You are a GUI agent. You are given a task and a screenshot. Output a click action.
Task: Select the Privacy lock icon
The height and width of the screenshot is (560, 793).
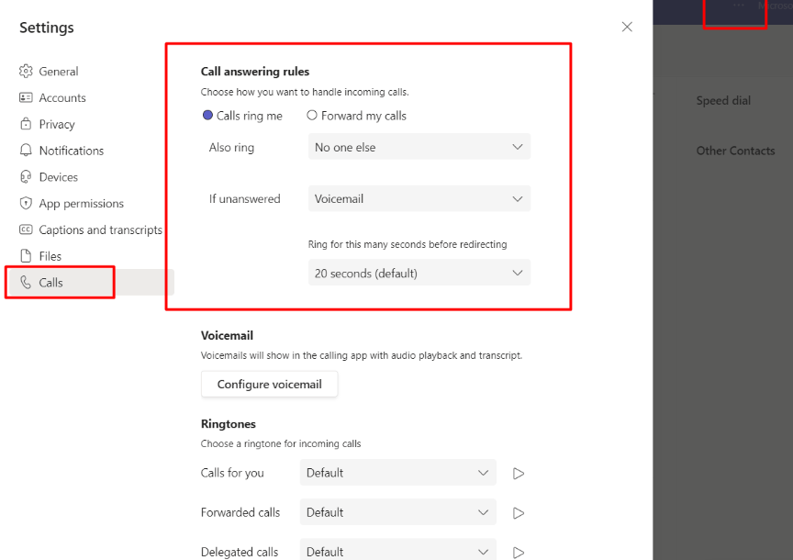point(26,124)
